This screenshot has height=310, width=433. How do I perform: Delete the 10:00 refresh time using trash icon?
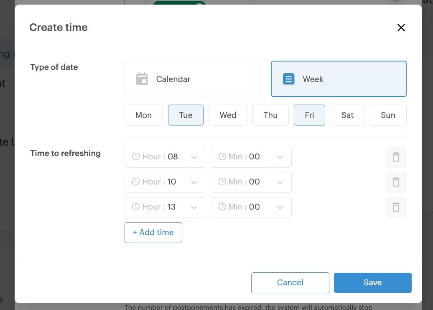[x=396, y=182]
